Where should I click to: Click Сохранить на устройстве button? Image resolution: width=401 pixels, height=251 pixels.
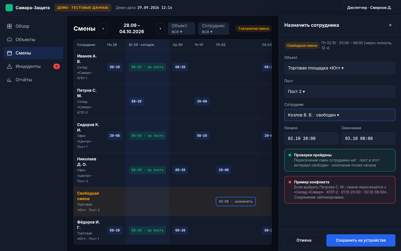click(x=361, y=240)
